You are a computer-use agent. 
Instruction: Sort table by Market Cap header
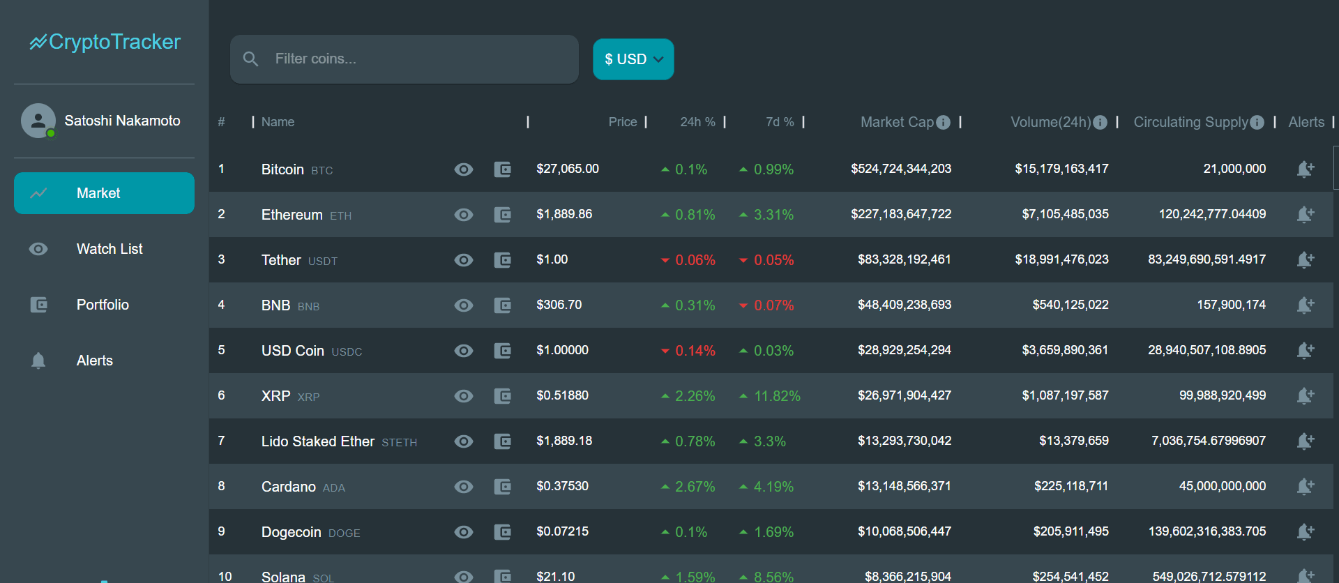897,122
